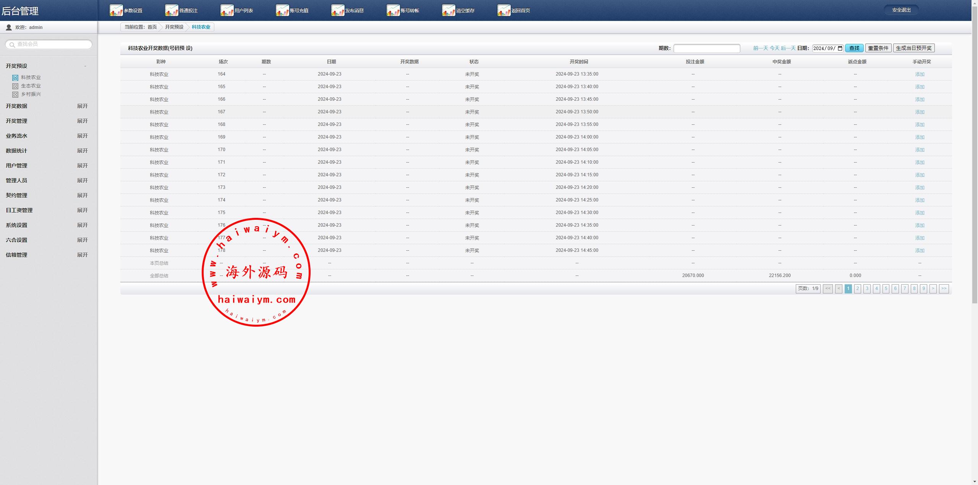Click the 用户列表 chart icon
Screen dimensions: 978x485
227,10
